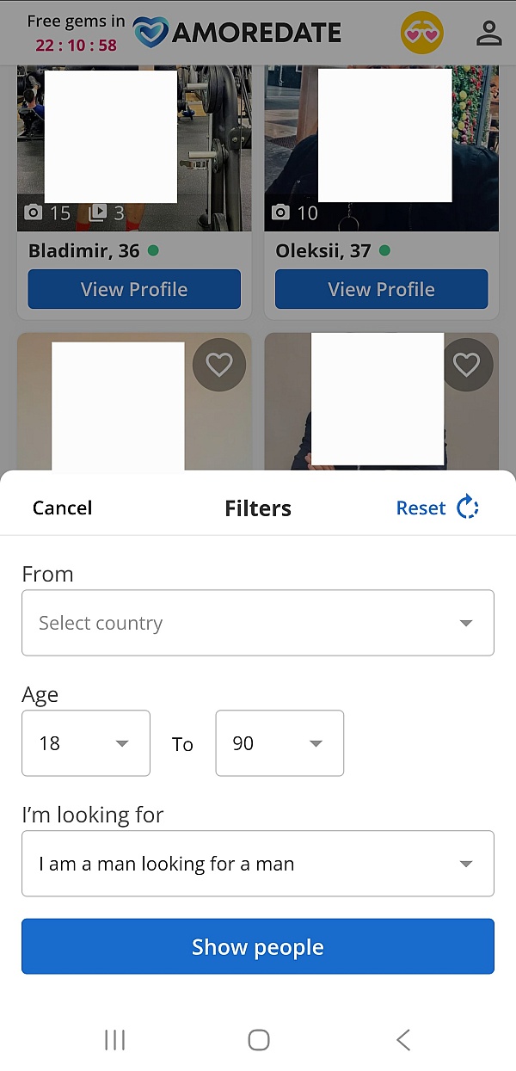
Task: Like the bottom-left profile with heart
Action: [219, 365]
